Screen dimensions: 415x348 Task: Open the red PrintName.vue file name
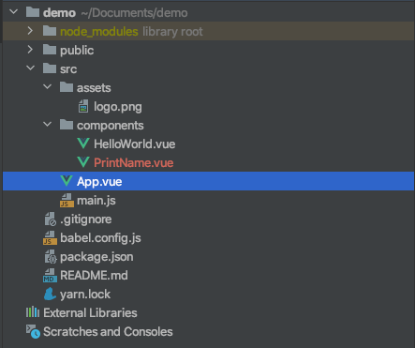coord(134,163)
